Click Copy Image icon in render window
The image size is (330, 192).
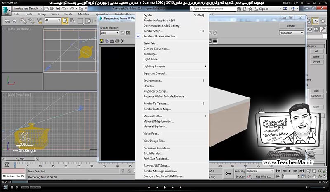pyautogui.click(x=107, y=41)
